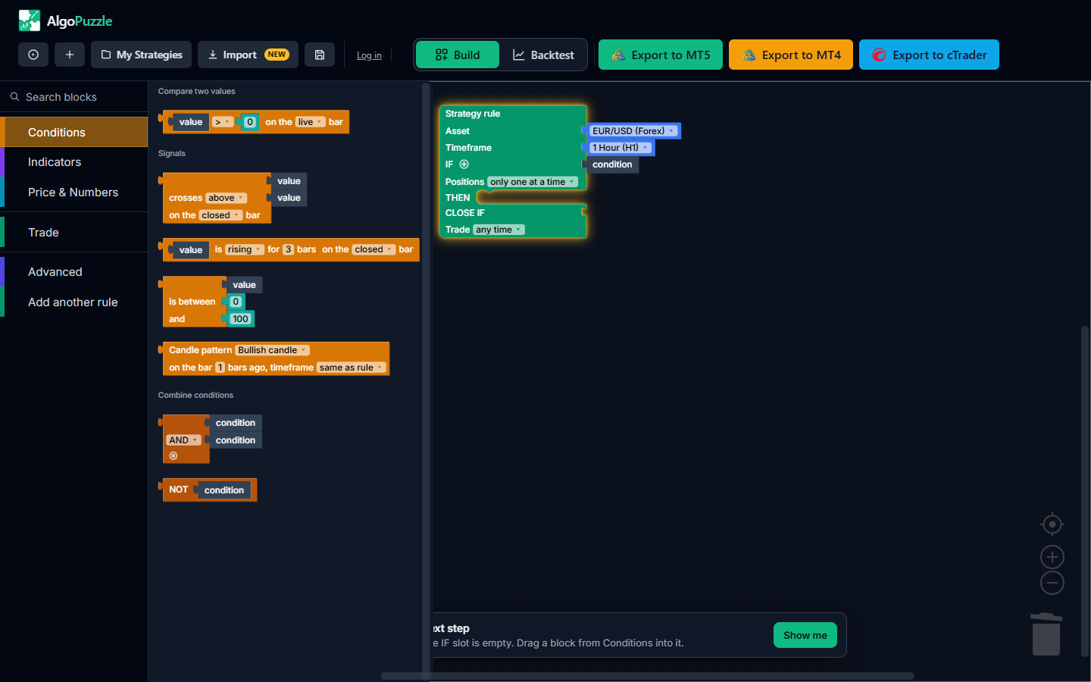The height and width of the screenshot is (682, 1091).
Task: Select the Conditions category
Action: pos(74,132)
